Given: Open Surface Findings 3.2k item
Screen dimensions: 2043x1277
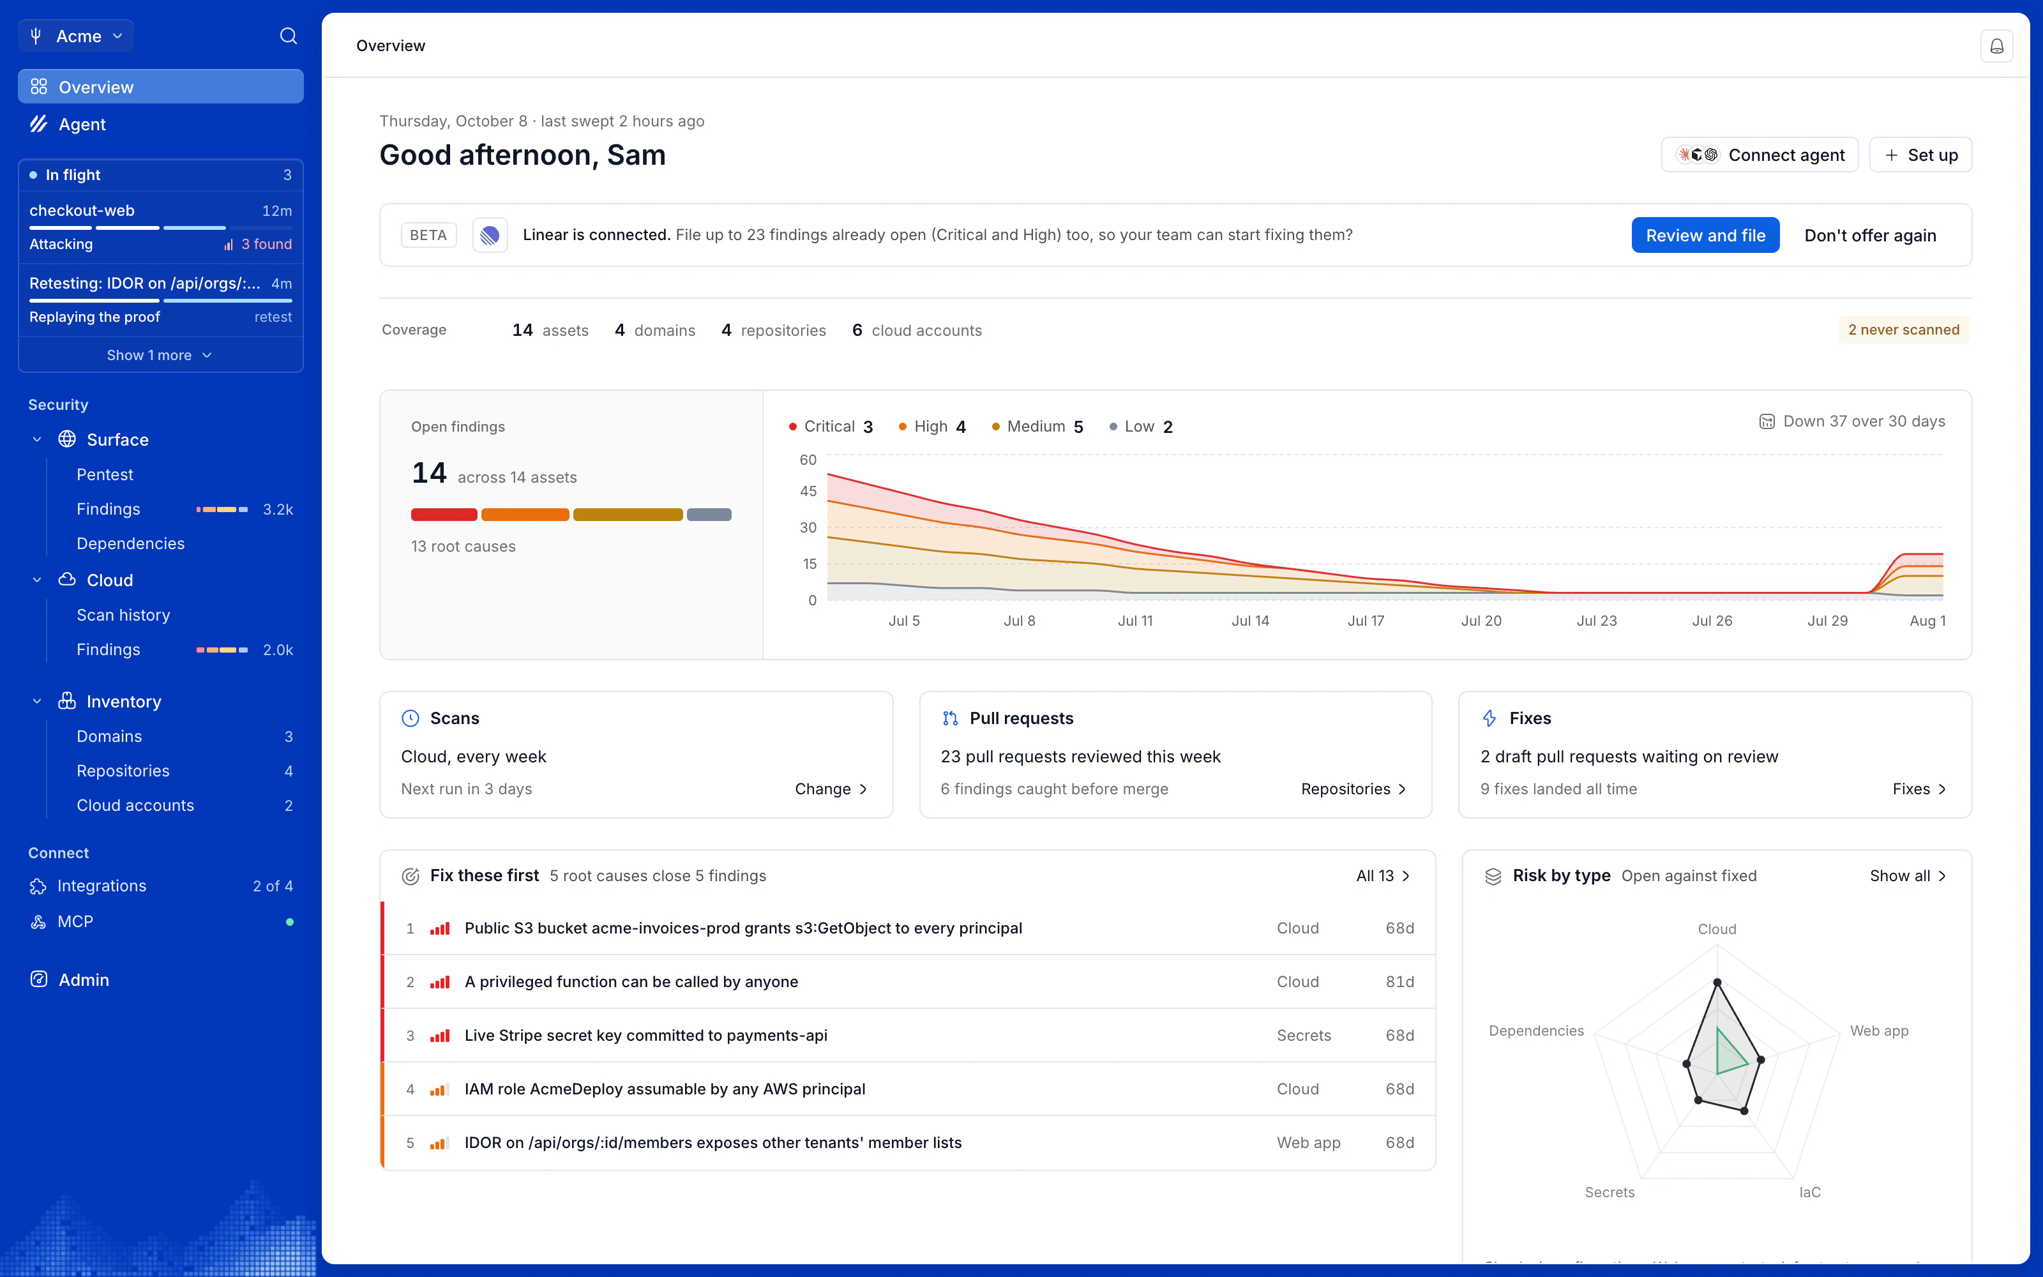Looking at the screenshot, I should coord(184,510).
